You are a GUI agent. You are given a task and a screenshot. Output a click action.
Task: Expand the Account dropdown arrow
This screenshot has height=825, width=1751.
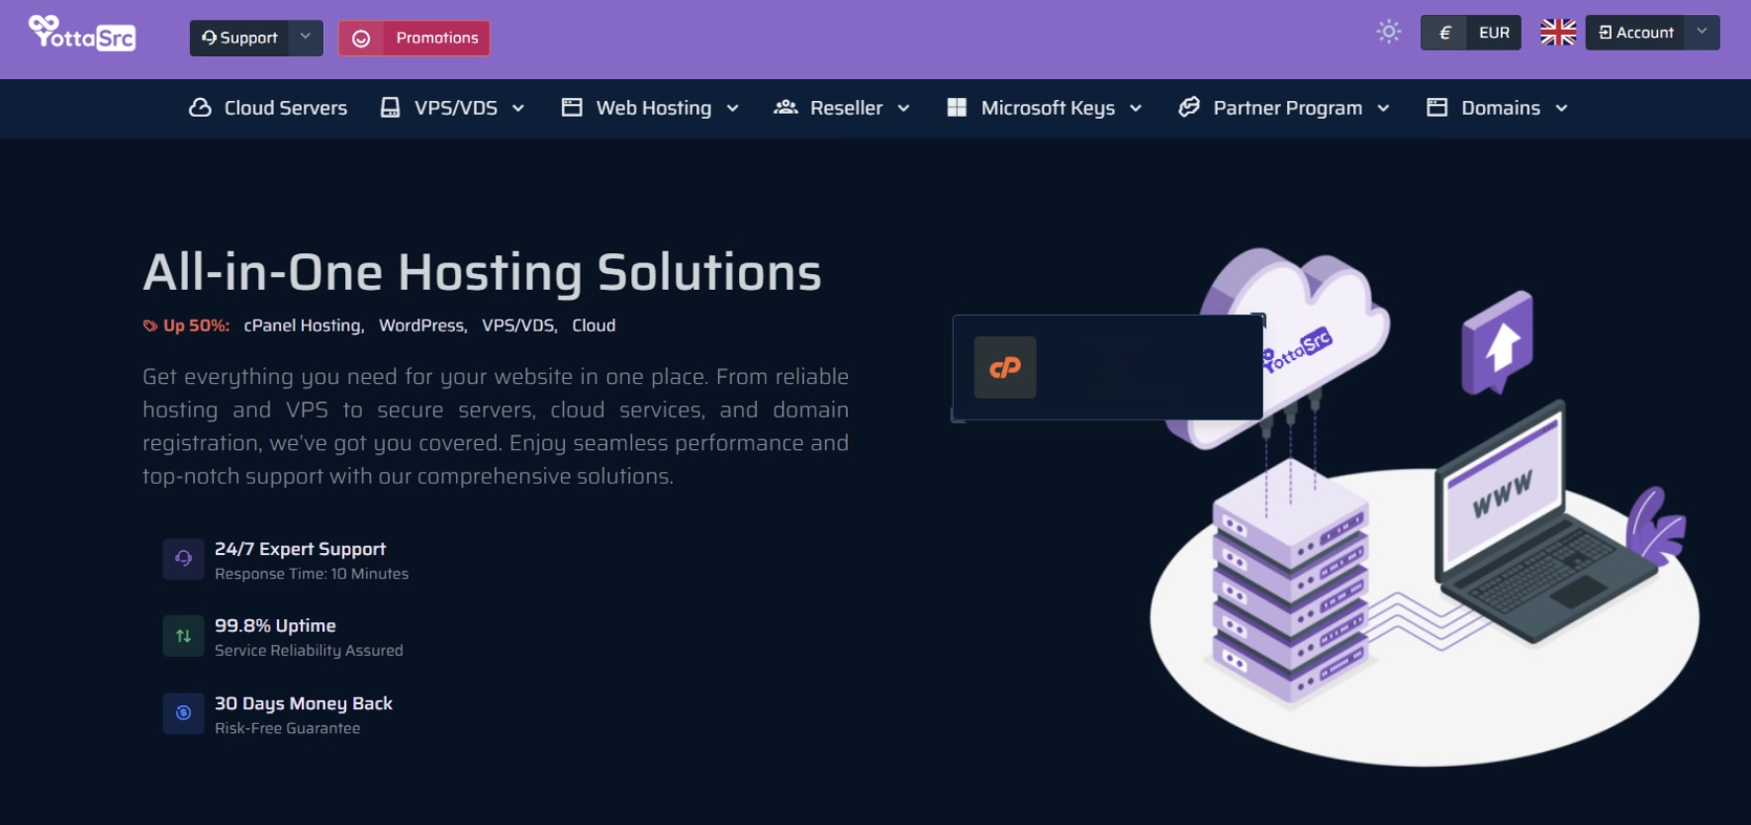pyautogui.click(x=1702, y=32)
